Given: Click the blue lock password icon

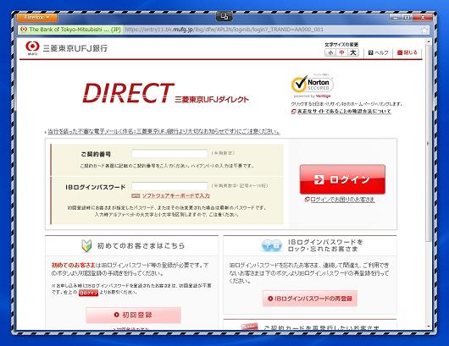Looking at the screenshot, I should click(x=271, y=245).
